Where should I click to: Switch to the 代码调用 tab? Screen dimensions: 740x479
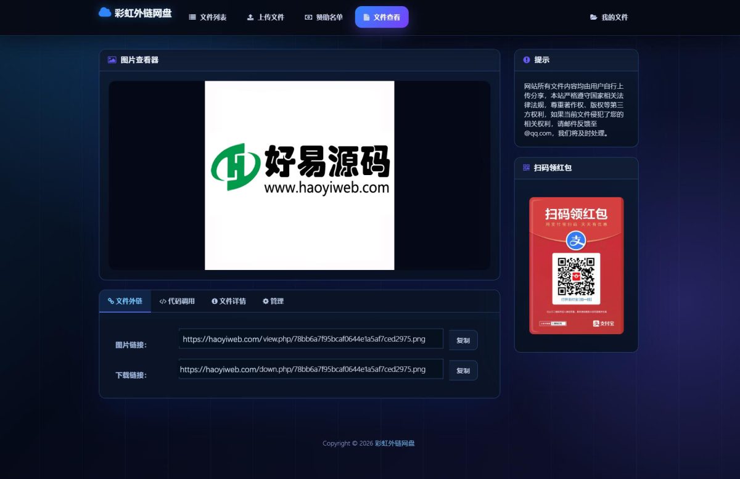[x=177, y=301]
